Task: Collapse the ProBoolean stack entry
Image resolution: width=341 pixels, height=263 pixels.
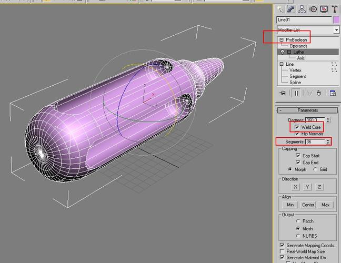Action: pos(282,40)
